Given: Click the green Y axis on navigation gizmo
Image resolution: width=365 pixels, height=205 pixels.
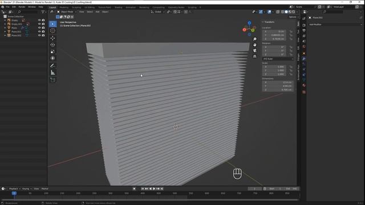Looking at the screenshot, I should click(x=253, y=30).
